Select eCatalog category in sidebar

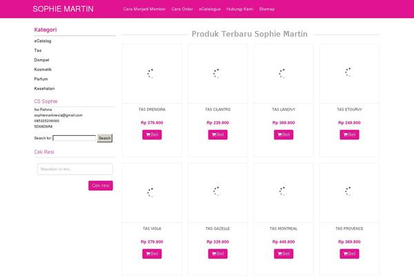pos(43,41)
